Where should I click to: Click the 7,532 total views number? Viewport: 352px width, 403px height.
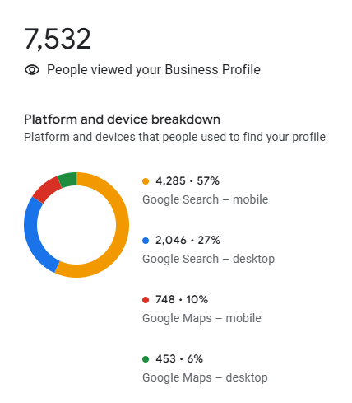[58, 39]
